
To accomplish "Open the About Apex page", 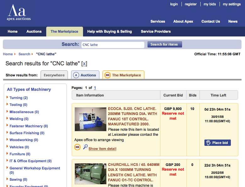I will click(x=183, y=21).
